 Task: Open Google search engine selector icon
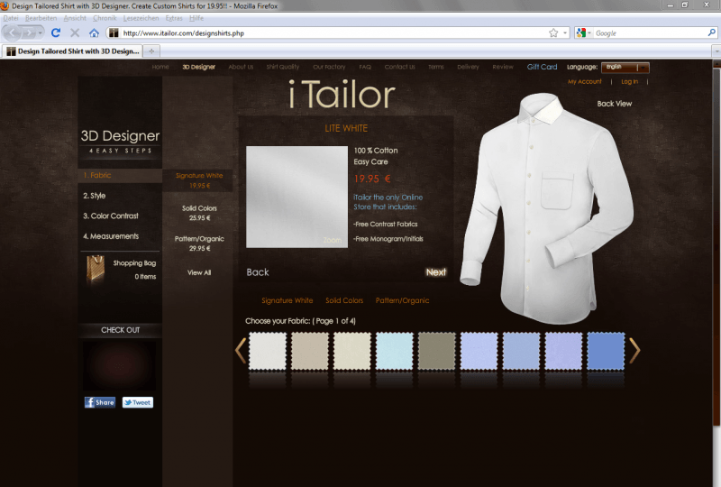click(x=583, y=32)
